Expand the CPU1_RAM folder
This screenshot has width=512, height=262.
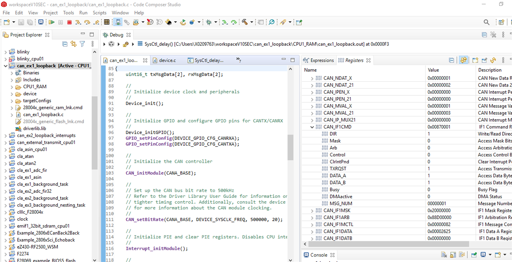click(x=12, y=87)
